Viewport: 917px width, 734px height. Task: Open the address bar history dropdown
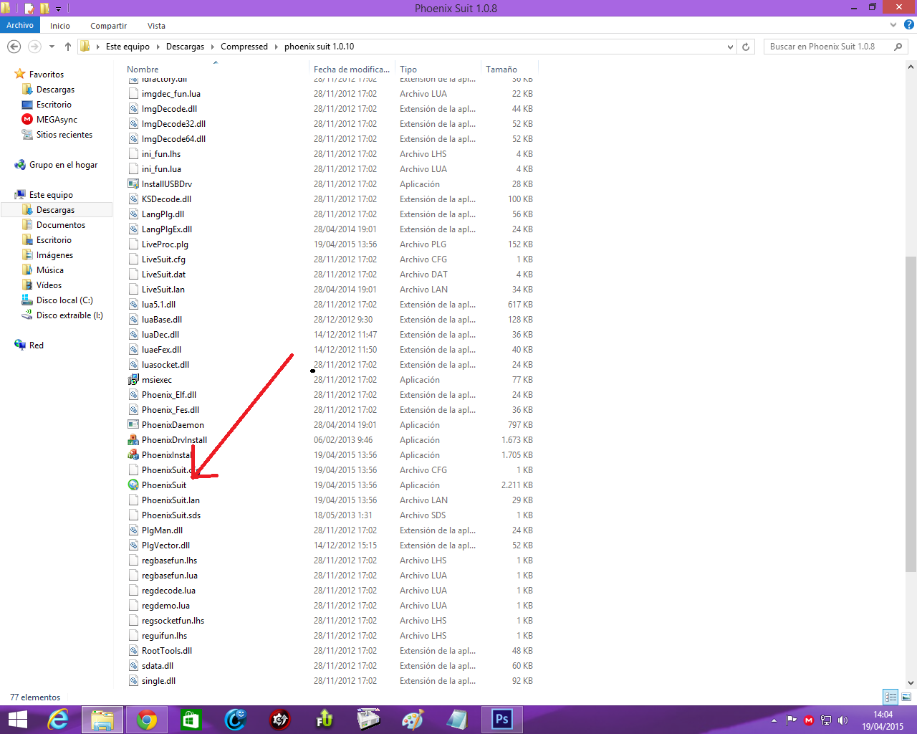[x=730, y=47]
